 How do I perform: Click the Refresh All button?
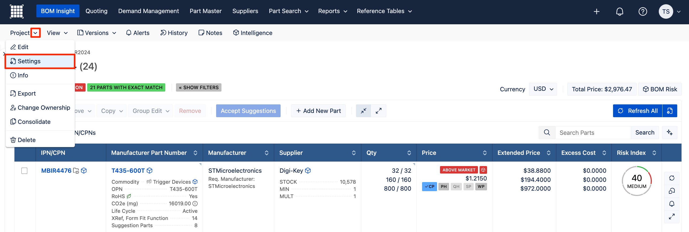point(637,111)
